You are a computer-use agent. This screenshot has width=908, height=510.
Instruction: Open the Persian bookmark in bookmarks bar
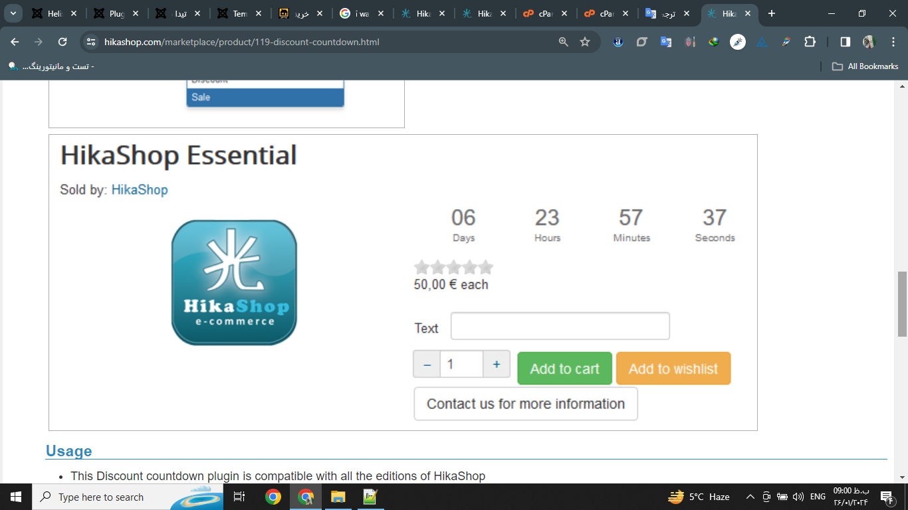pos(51,66)
